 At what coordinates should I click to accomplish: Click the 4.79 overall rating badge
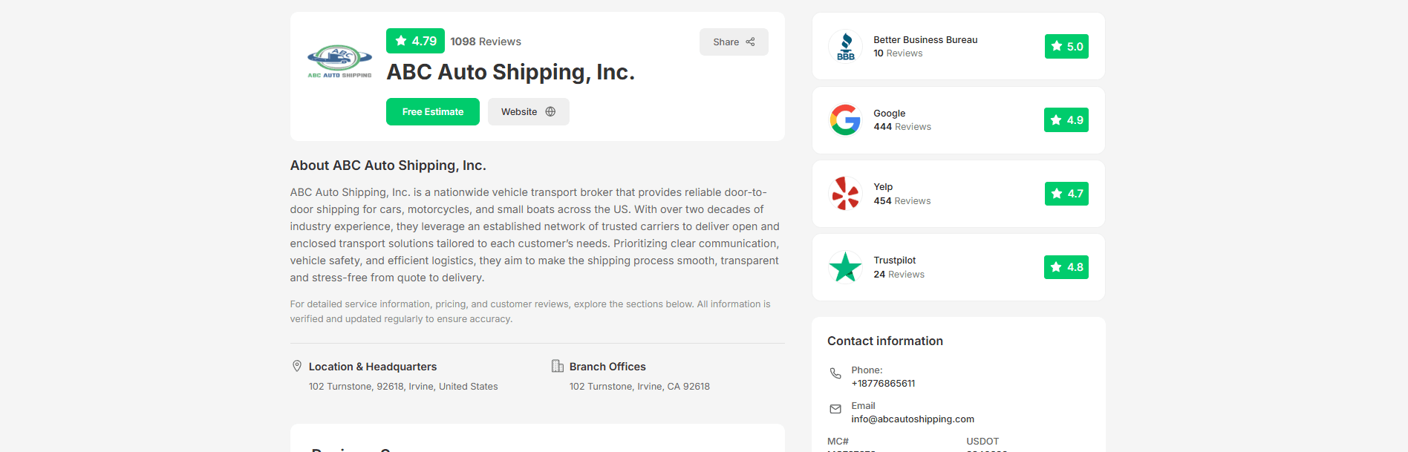[x=415, y=41]
